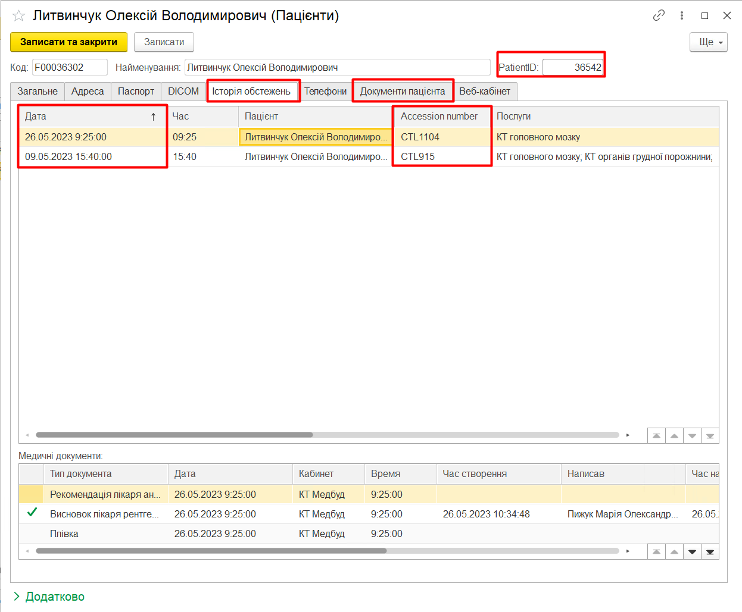Move up one row in examination history
The image size is (742, 612).
(674, 436)
